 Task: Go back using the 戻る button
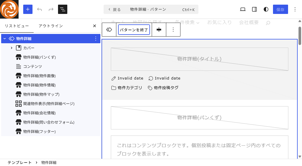[x=115, y=10]
